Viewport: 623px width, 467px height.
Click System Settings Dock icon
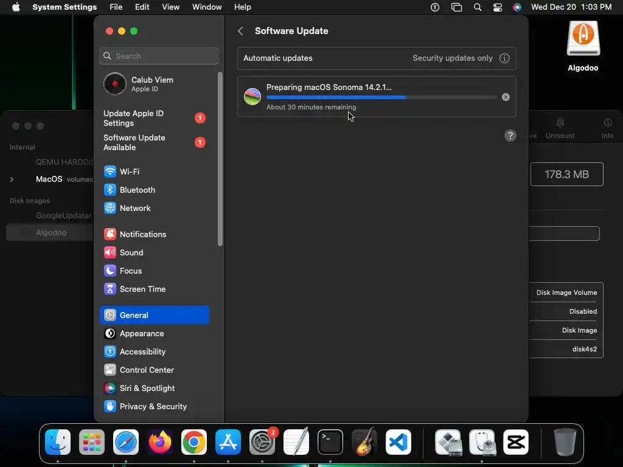pyautogui.click(x=262, y=442)
